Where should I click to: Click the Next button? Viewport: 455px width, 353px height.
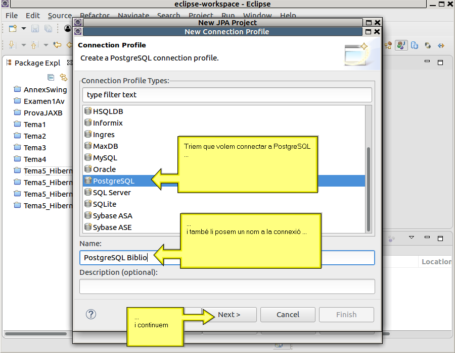click(x=229, y=315)
